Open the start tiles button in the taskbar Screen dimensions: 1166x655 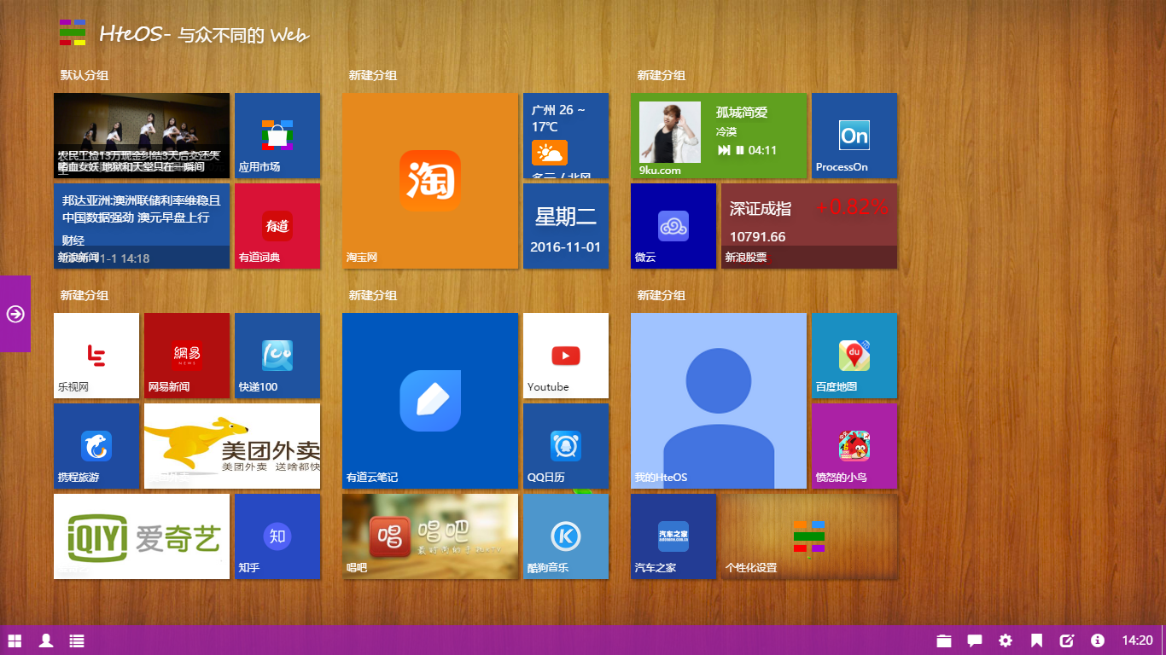click(15, 641)
